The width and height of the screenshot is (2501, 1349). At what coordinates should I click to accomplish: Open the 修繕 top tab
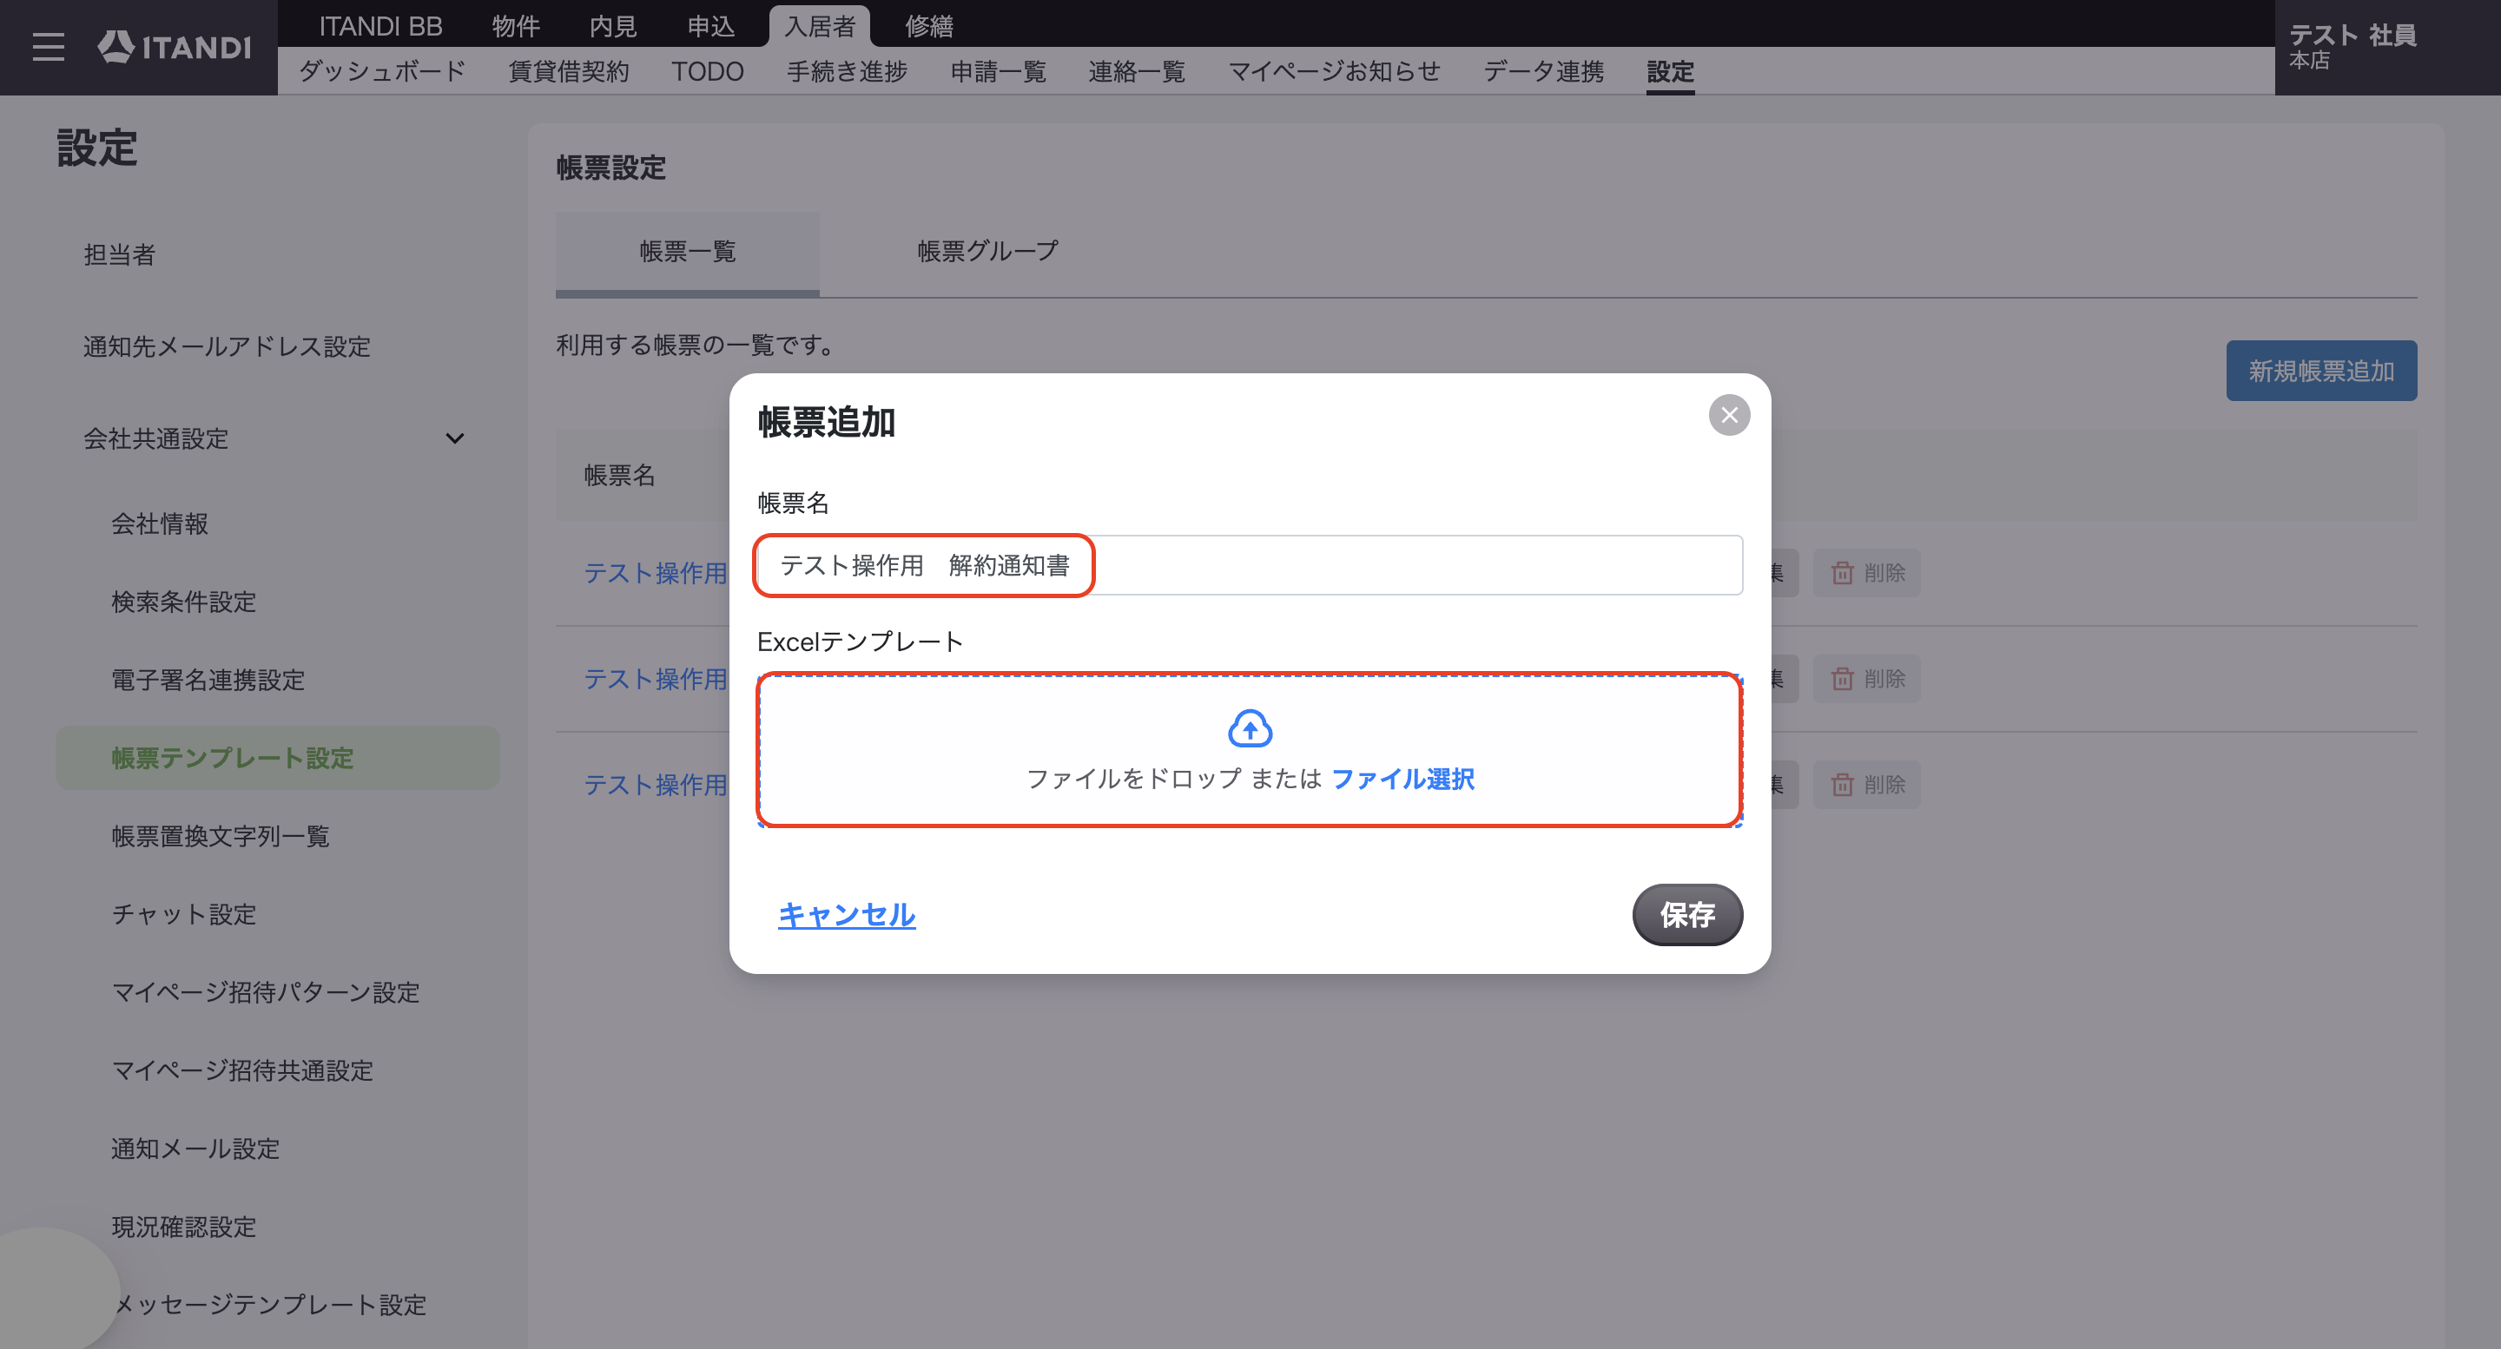coord(929,25)
